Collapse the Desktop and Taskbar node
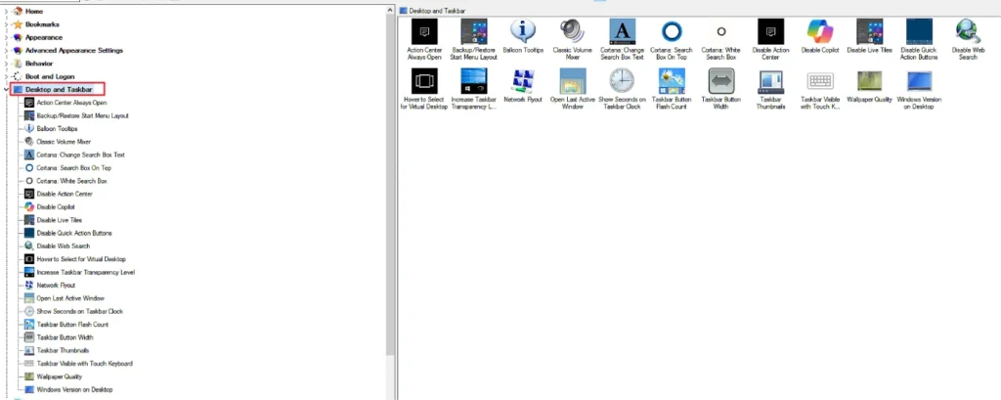This screenshot has width=1001, height=400. 7,89
